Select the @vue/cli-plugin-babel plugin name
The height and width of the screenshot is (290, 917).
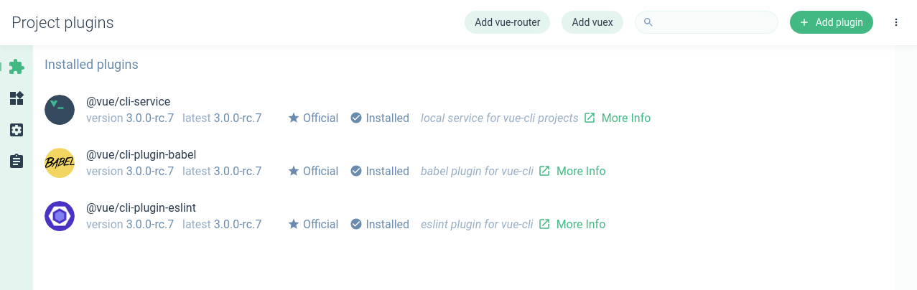[141, 154]
